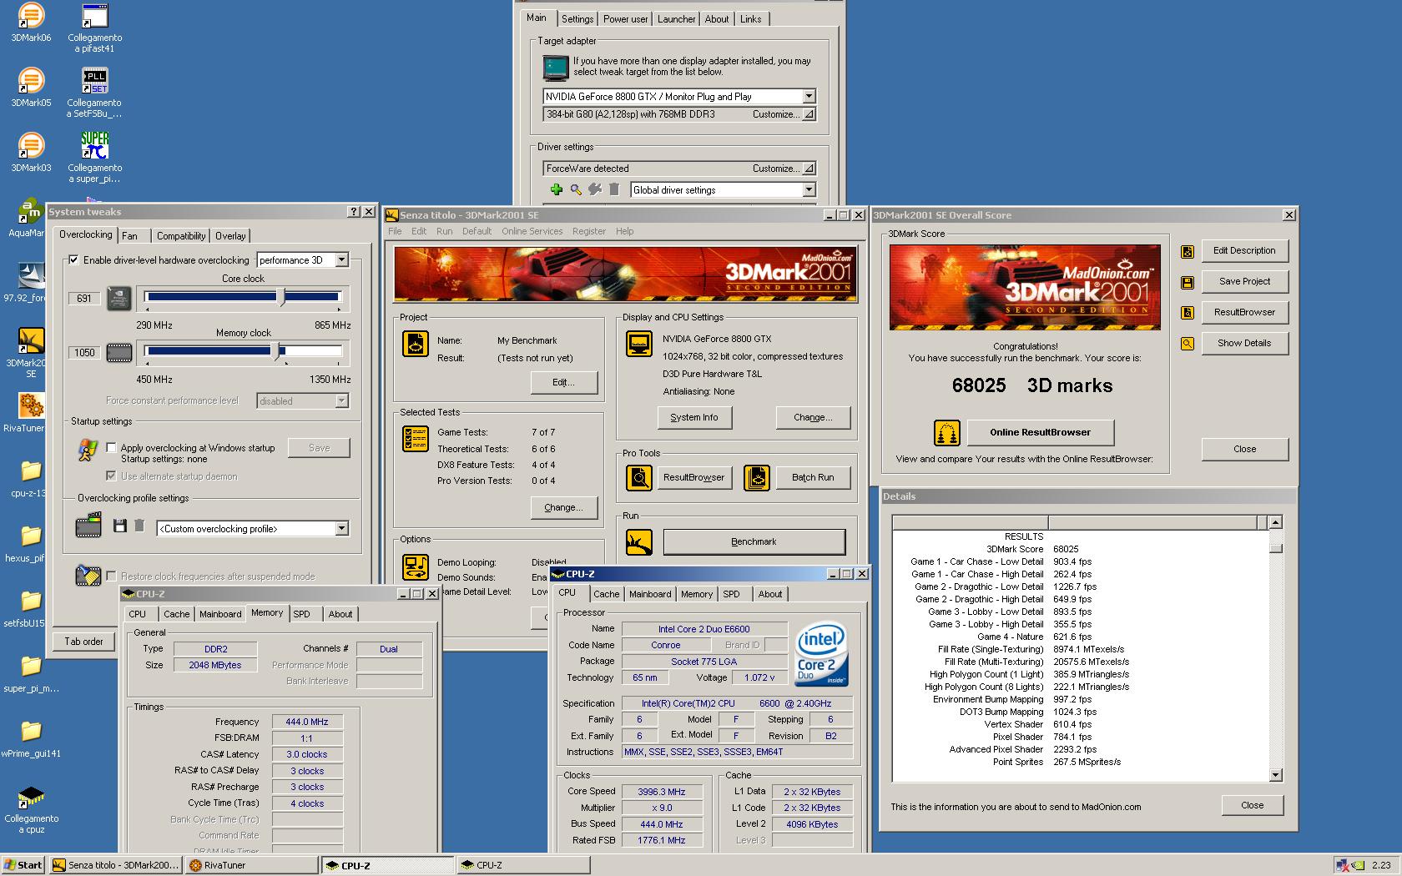
Task: Click the Details list scrollbar down arrow
Action: point(1275,775)
